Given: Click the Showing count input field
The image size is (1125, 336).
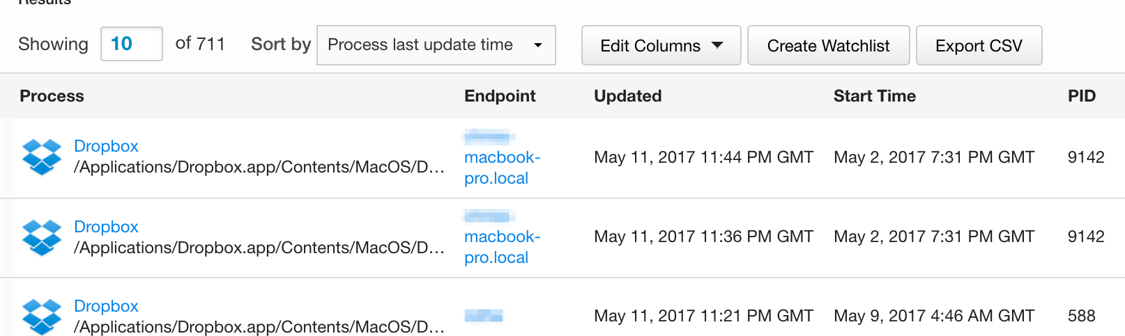Looking at the screenshot, I should (x=131, y=44).
